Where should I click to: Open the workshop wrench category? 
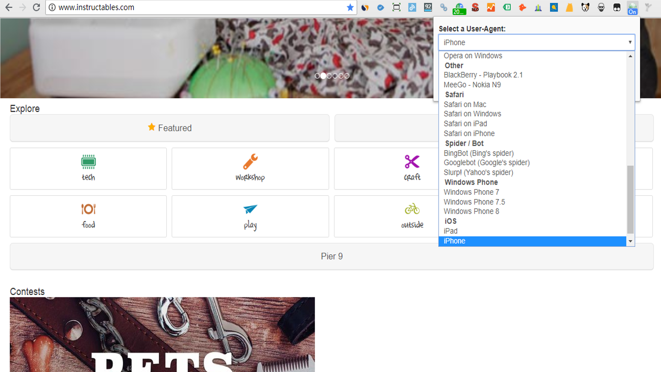(x=250, y=162)
